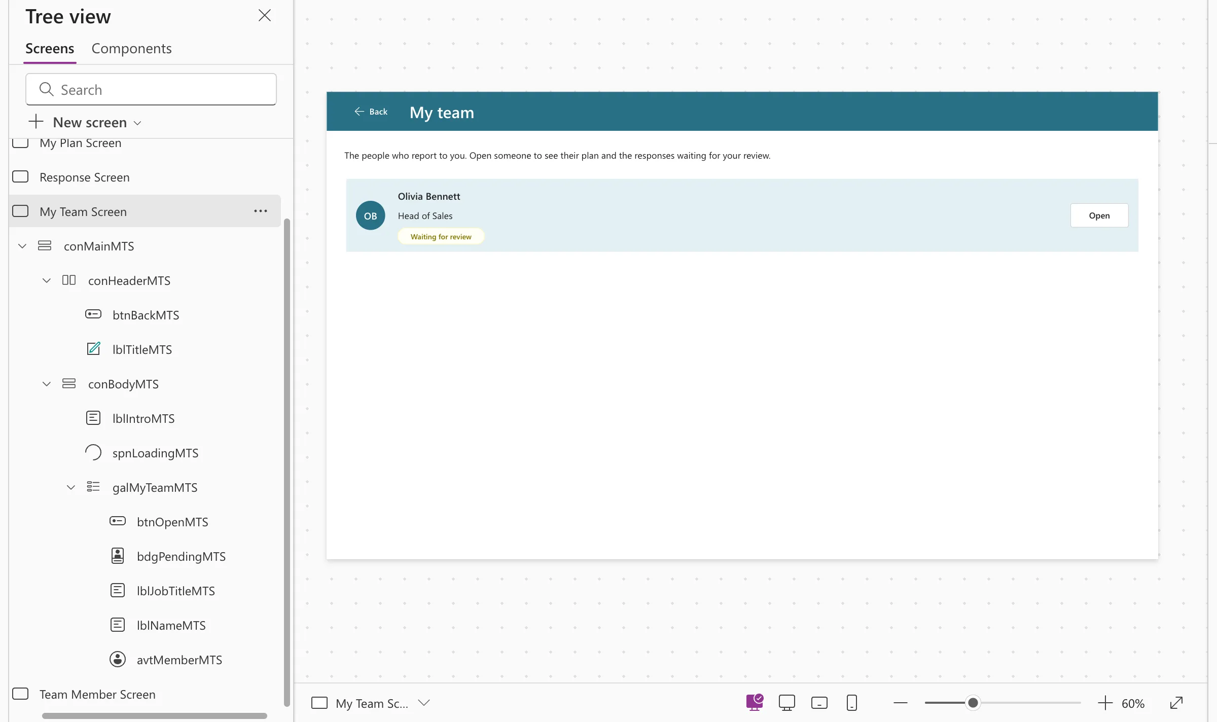Click Open button for Olivia Bennett
This screenshot has height=722, width=1217.
[1099, 215]
